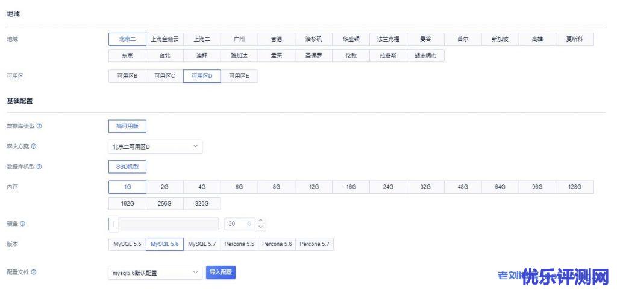The image size is (617, 293).
Task: Select 可用区B availability zone
Action: [127, 76]
